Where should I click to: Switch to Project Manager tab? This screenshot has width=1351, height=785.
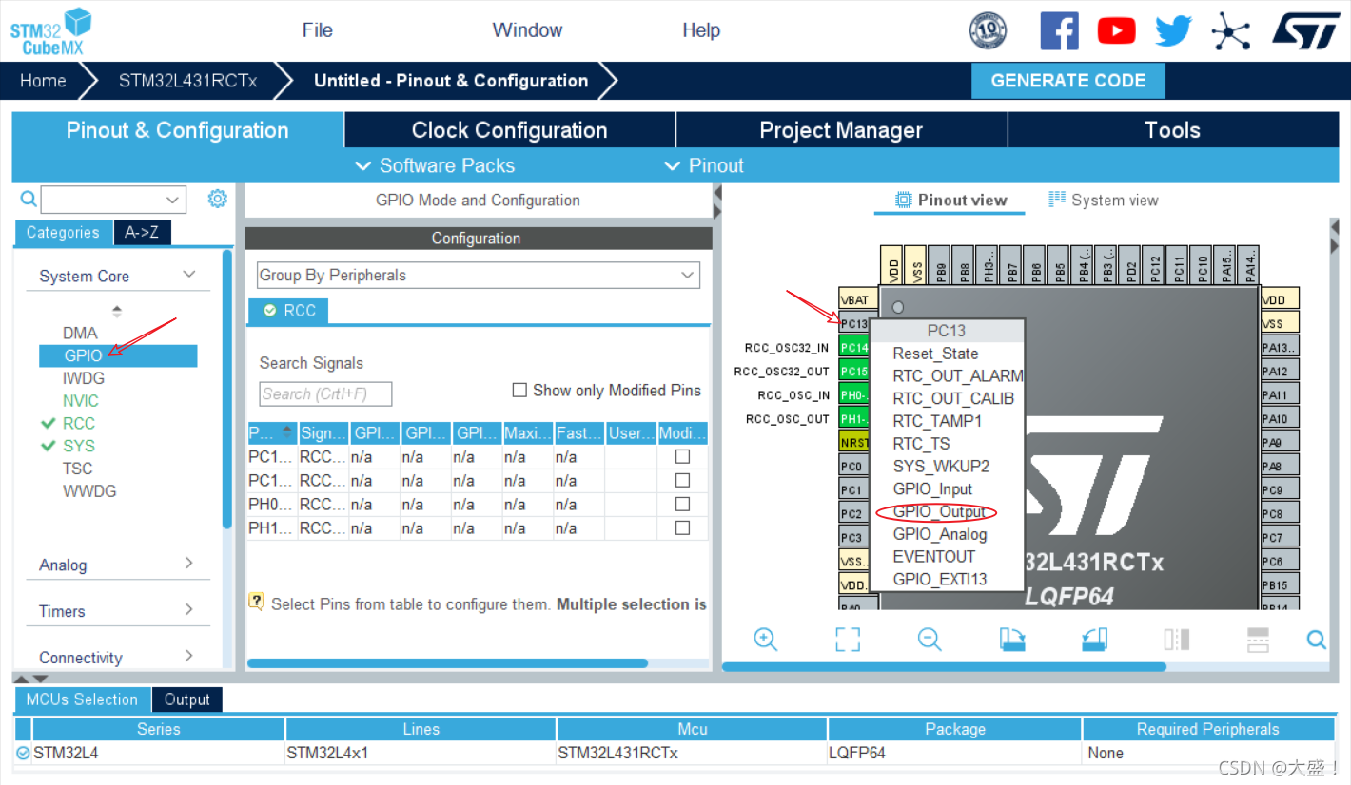click(x=841, y=130)
